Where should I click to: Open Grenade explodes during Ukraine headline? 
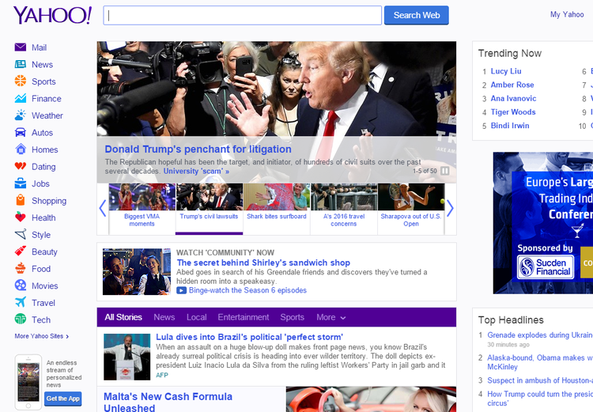tap(540, 335)
